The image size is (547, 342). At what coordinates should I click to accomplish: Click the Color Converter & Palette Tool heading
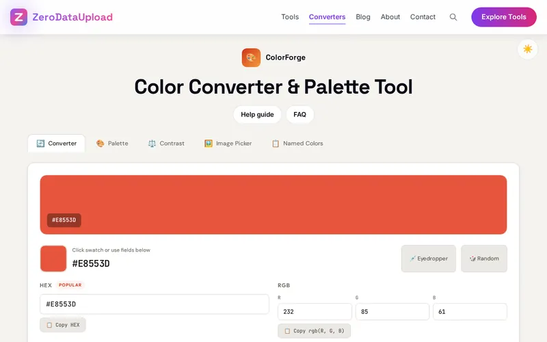(273, 87)
